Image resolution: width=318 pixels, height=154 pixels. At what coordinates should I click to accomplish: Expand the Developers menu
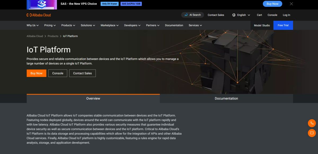tap(132, 25)
